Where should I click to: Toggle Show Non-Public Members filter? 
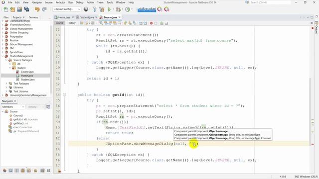[x=22, y=171]
